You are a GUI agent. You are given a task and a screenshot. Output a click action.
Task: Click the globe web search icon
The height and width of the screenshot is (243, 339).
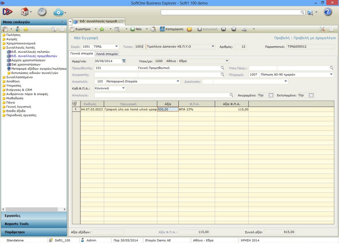point(310,12)
